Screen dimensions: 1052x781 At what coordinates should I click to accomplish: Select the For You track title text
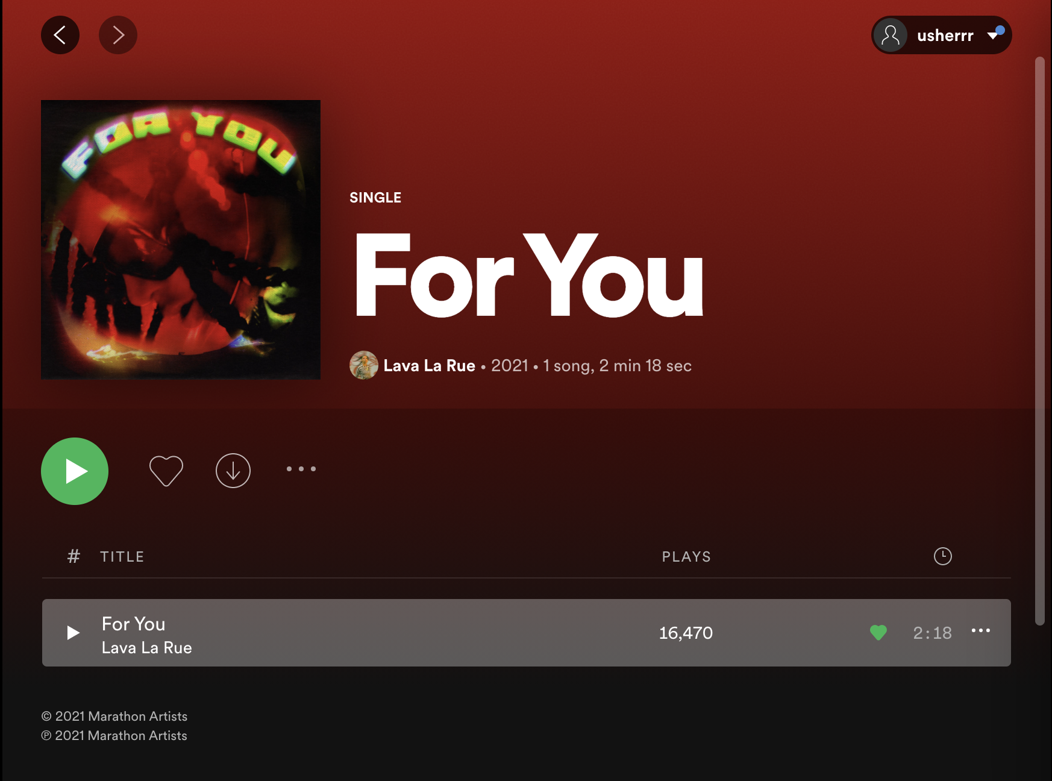[134, 624]
